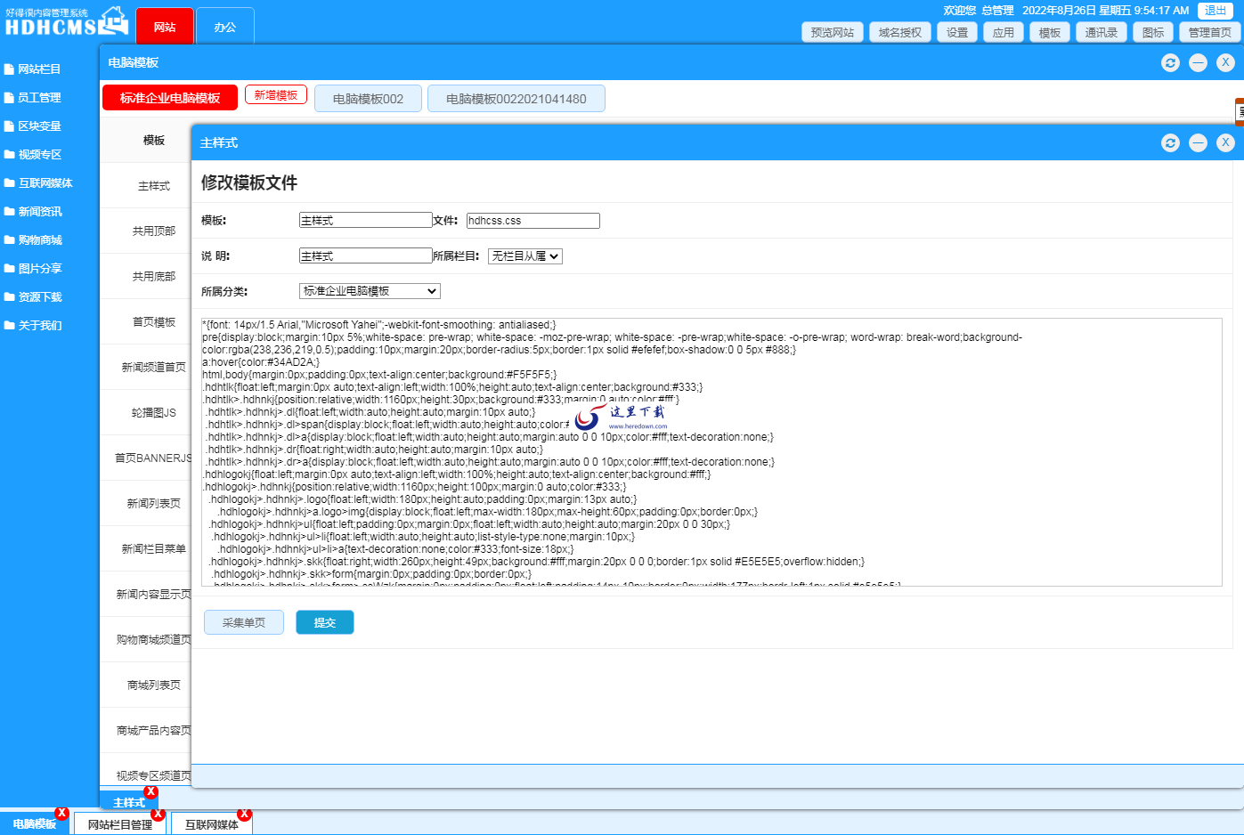Viewport: 1244px width, 835px height.
Task: Click the HDHCMS logo house icon
Action: pos(114,20)
